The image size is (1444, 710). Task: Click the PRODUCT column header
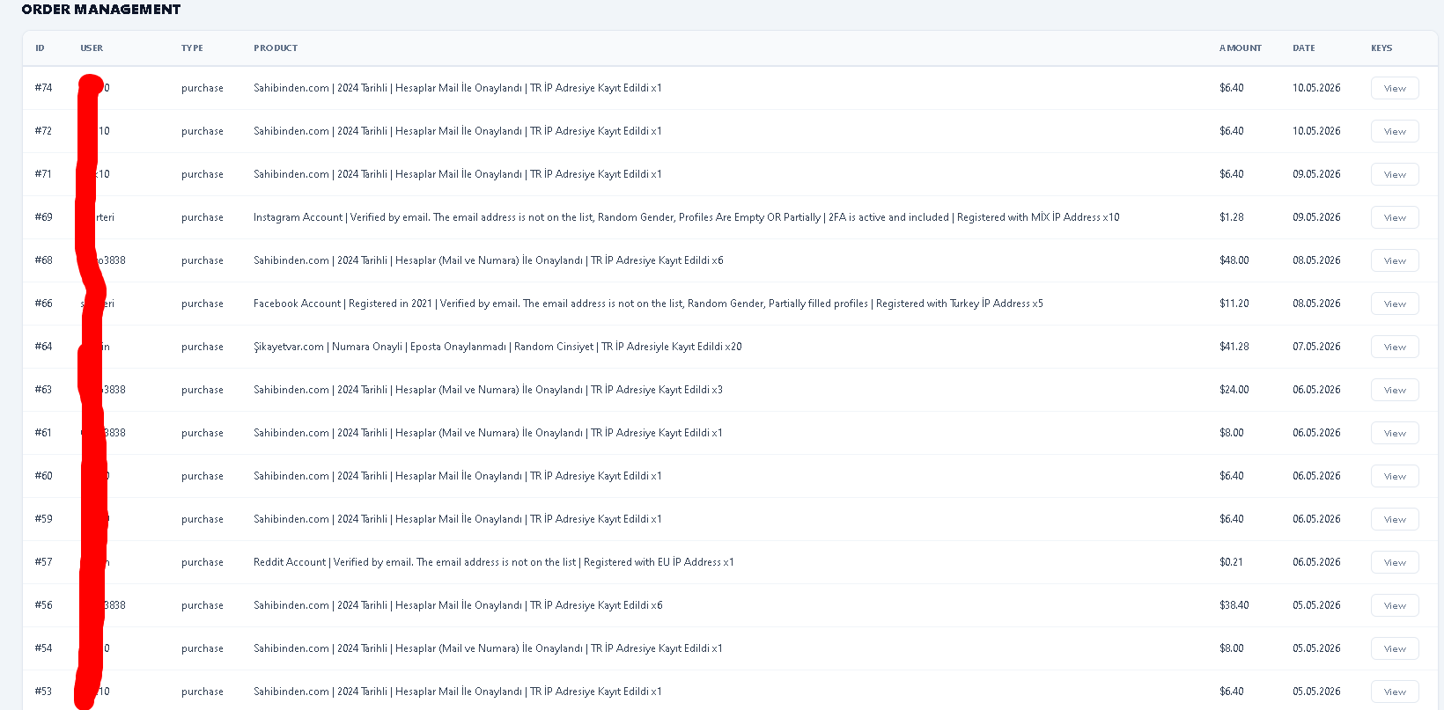276,48
